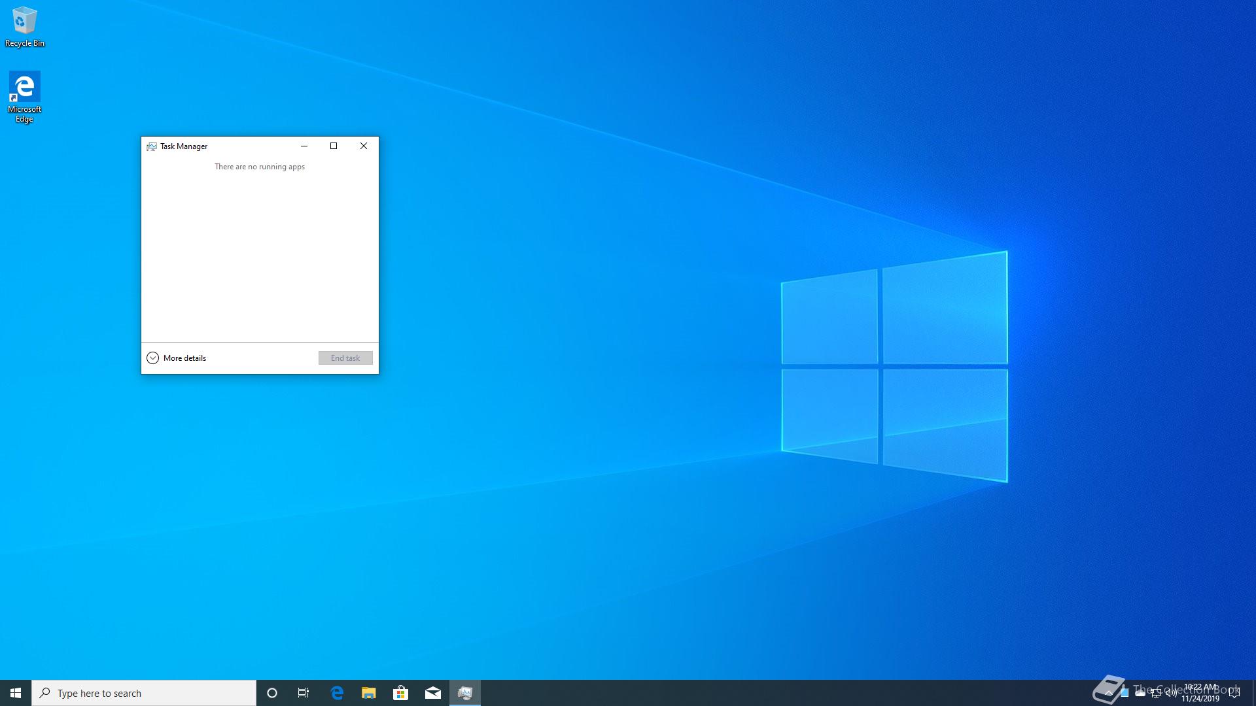Image resolution: width=1256 pixels, height=706 pixels.
Task: Select the Task Manager taskbar button
Action: pos(465,693)
